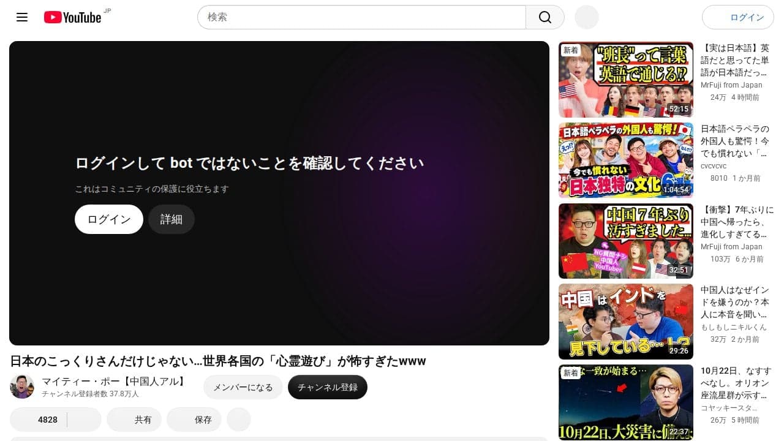Image resolution: width=784 pixels, height=441 pixels.
Task: Click ログイン button in top-right header
Action: (738, 17)
